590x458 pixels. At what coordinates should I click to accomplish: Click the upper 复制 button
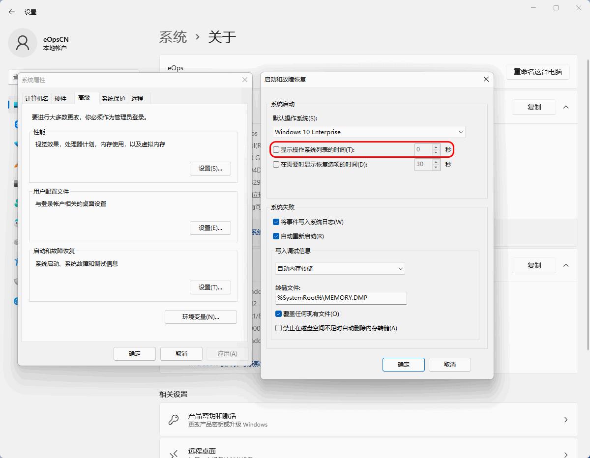click(533, 107)
